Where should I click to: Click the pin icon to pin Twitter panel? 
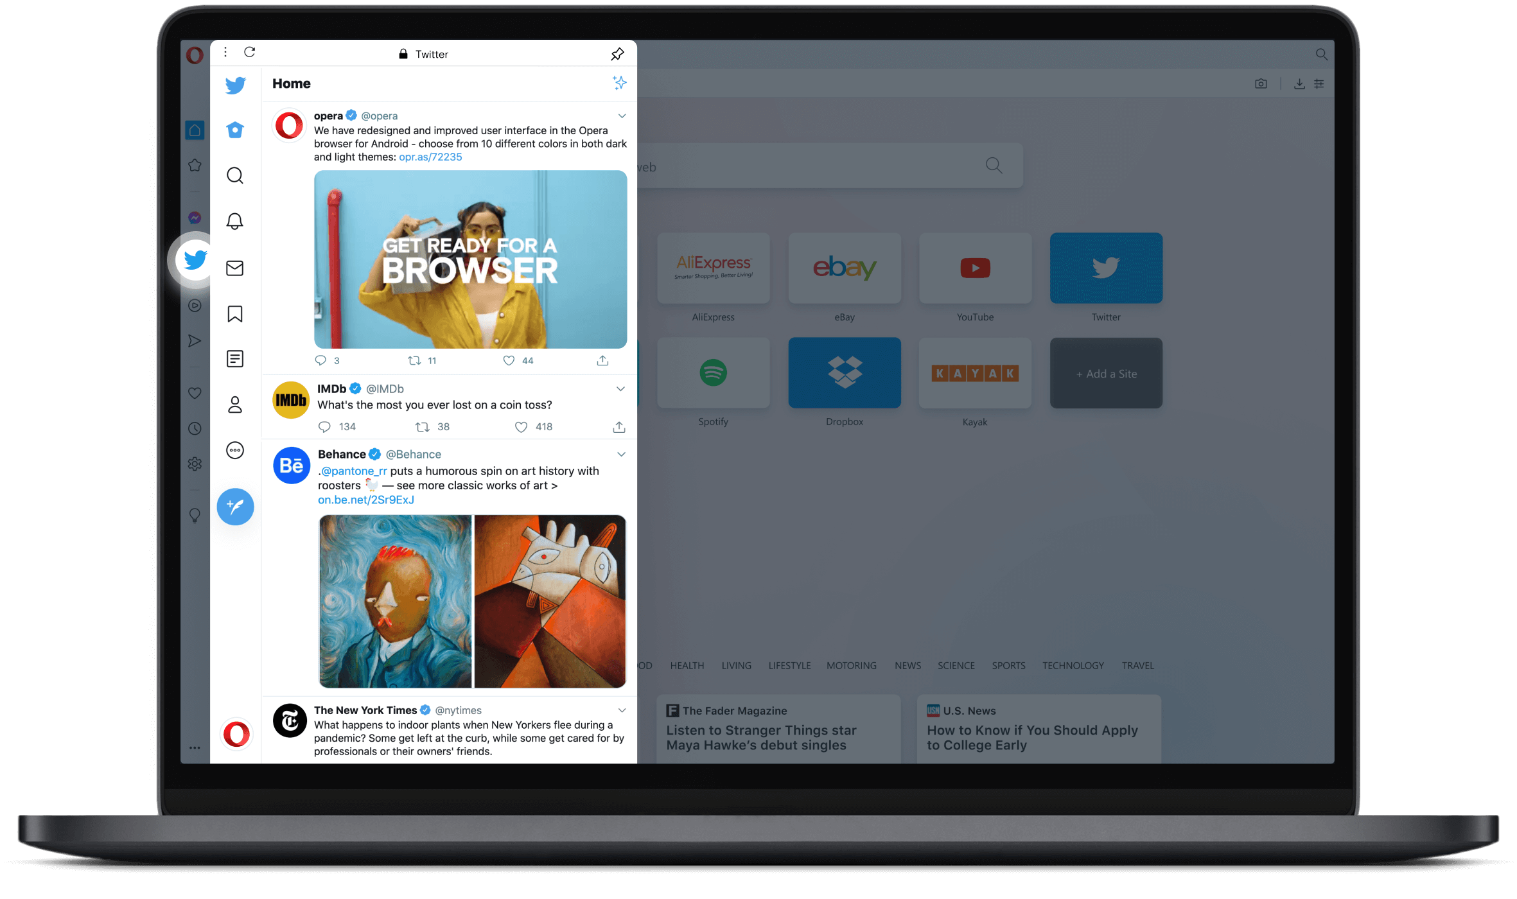[617, 53]
